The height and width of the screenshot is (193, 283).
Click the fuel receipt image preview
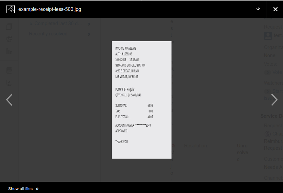141,100
